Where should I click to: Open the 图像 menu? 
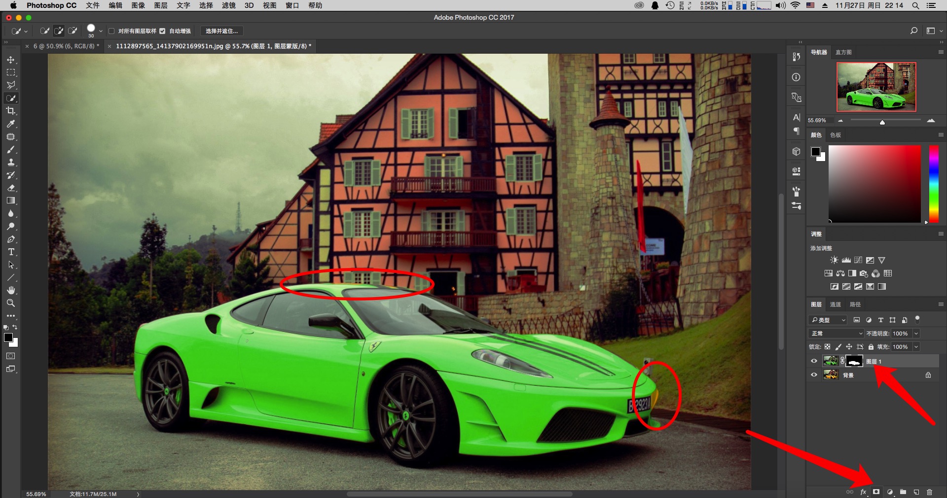coord(138,5)
